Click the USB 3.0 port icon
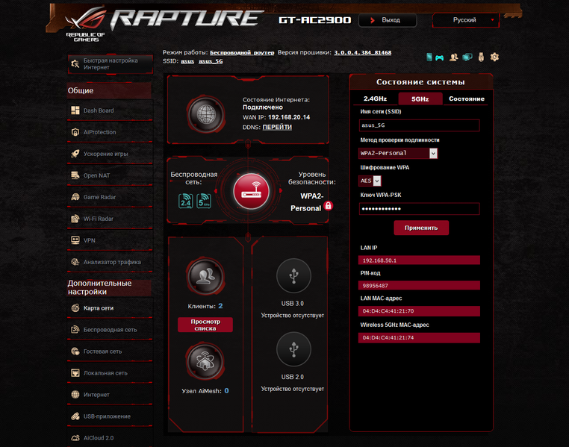Screen dimensions: 569x447 [293, 276]
